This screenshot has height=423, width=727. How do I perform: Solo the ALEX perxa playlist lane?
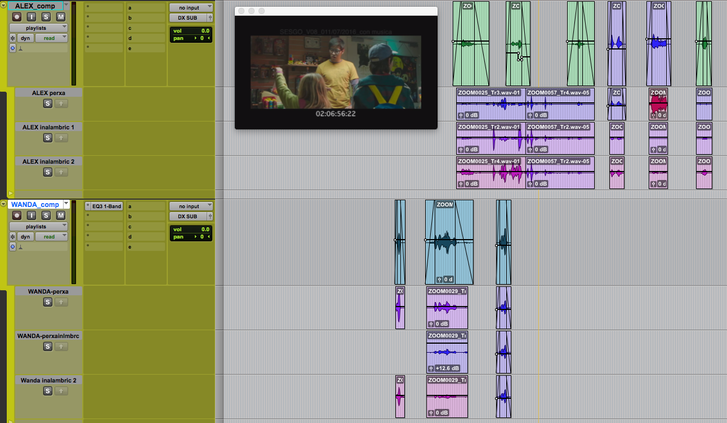pyautogui.click(x=48, y=103)
